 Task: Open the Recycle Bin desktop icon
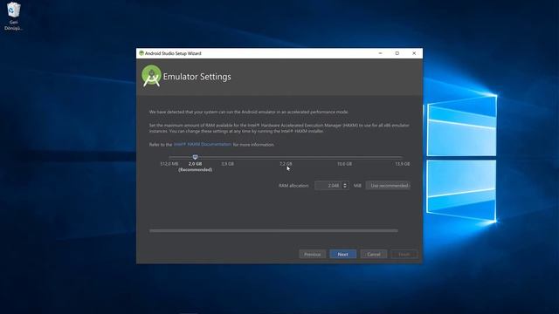click(13, 16)
